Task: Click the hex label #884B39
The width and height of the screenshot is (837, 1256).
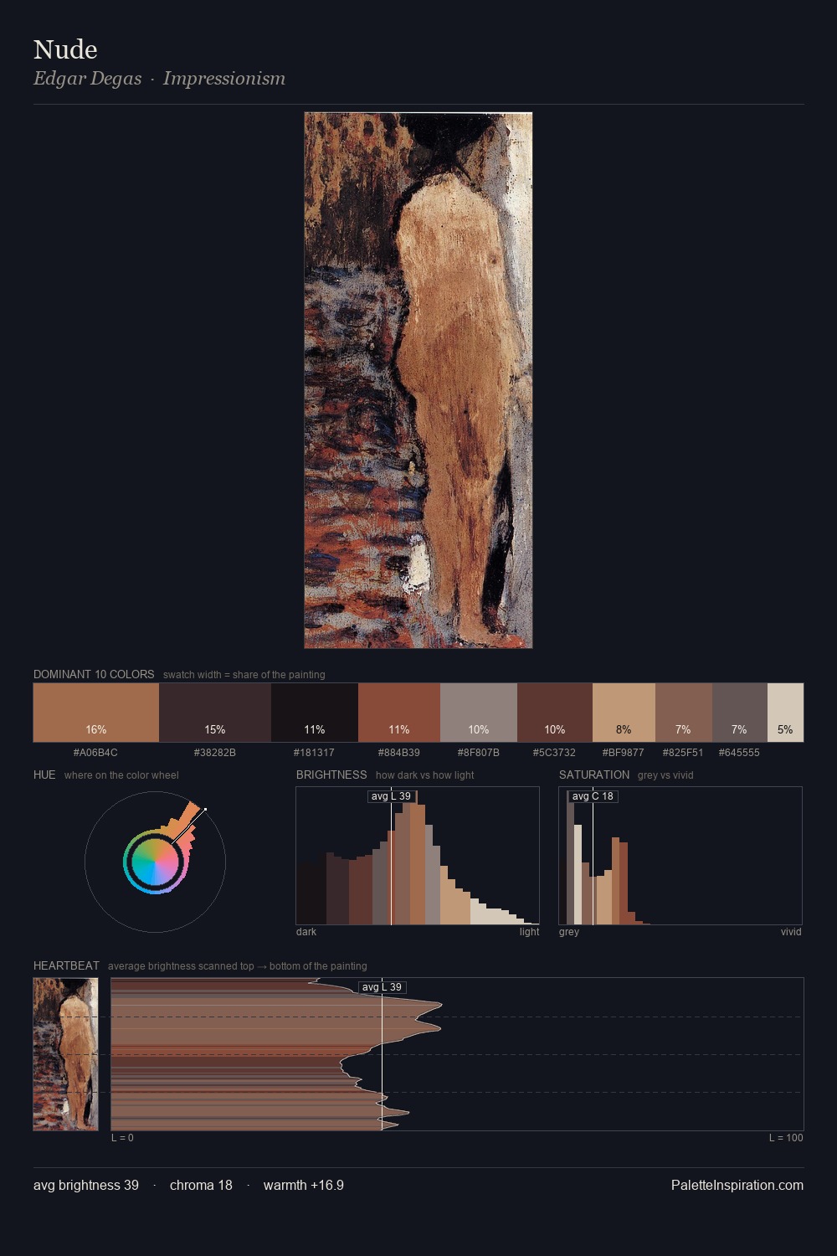Action: 399,753
